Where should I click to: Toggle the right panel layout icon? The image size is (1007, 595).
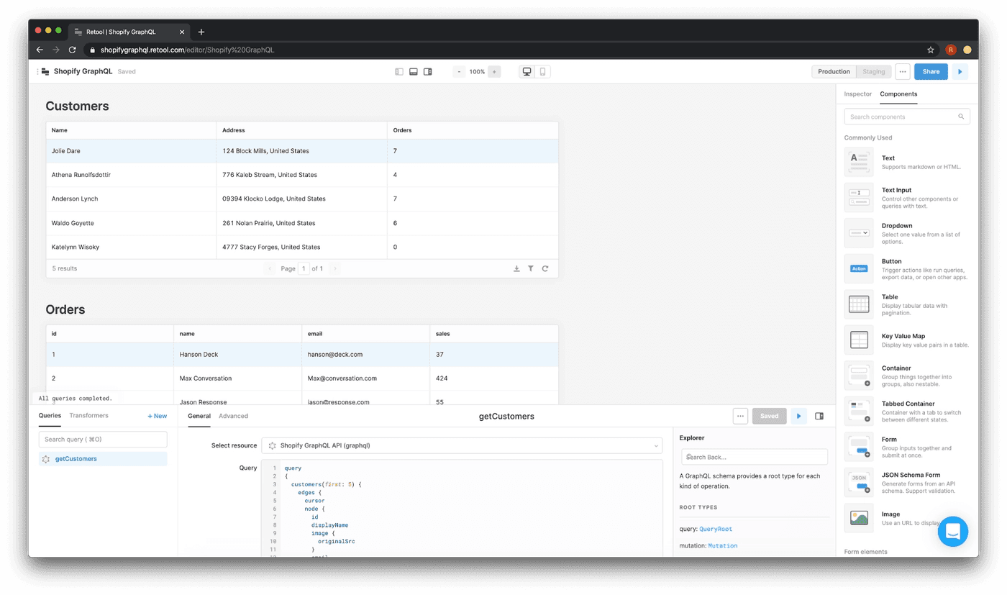pyautogui.click(x=428, y=72)
